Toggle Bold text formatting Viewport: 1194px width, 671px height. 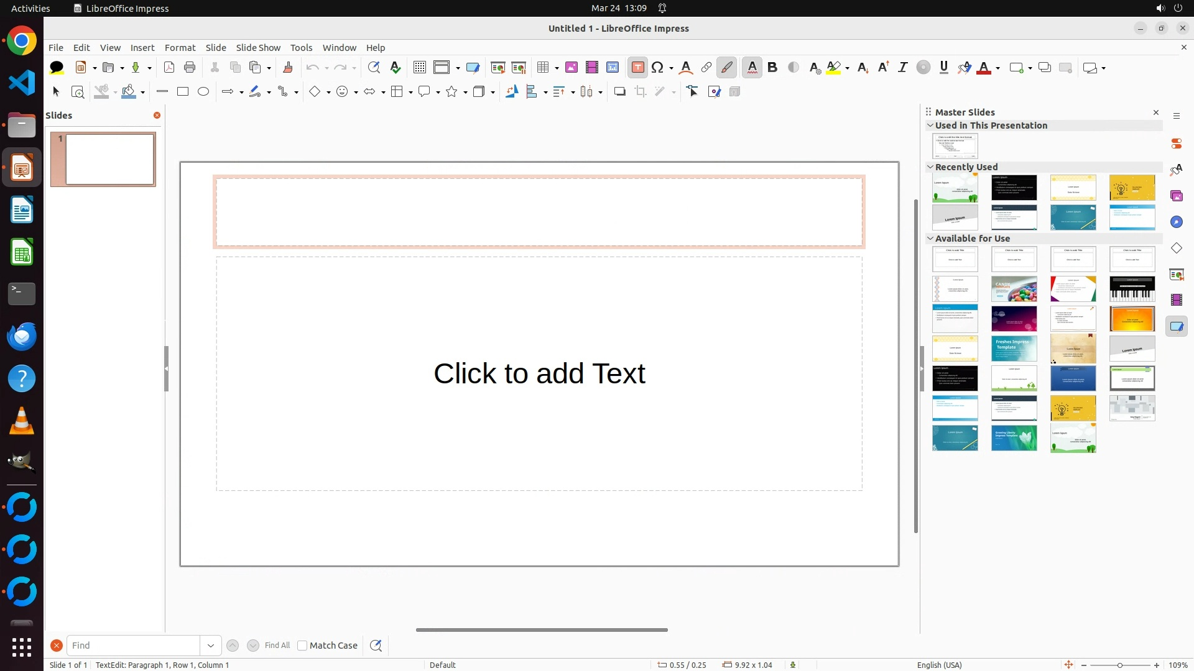772,68
